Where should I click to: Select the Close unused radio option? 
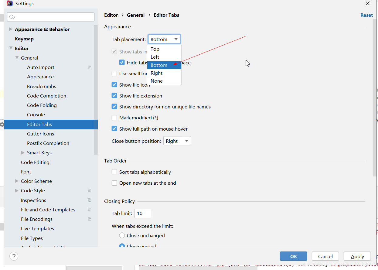pyautogui.click(x=122, y=246)
